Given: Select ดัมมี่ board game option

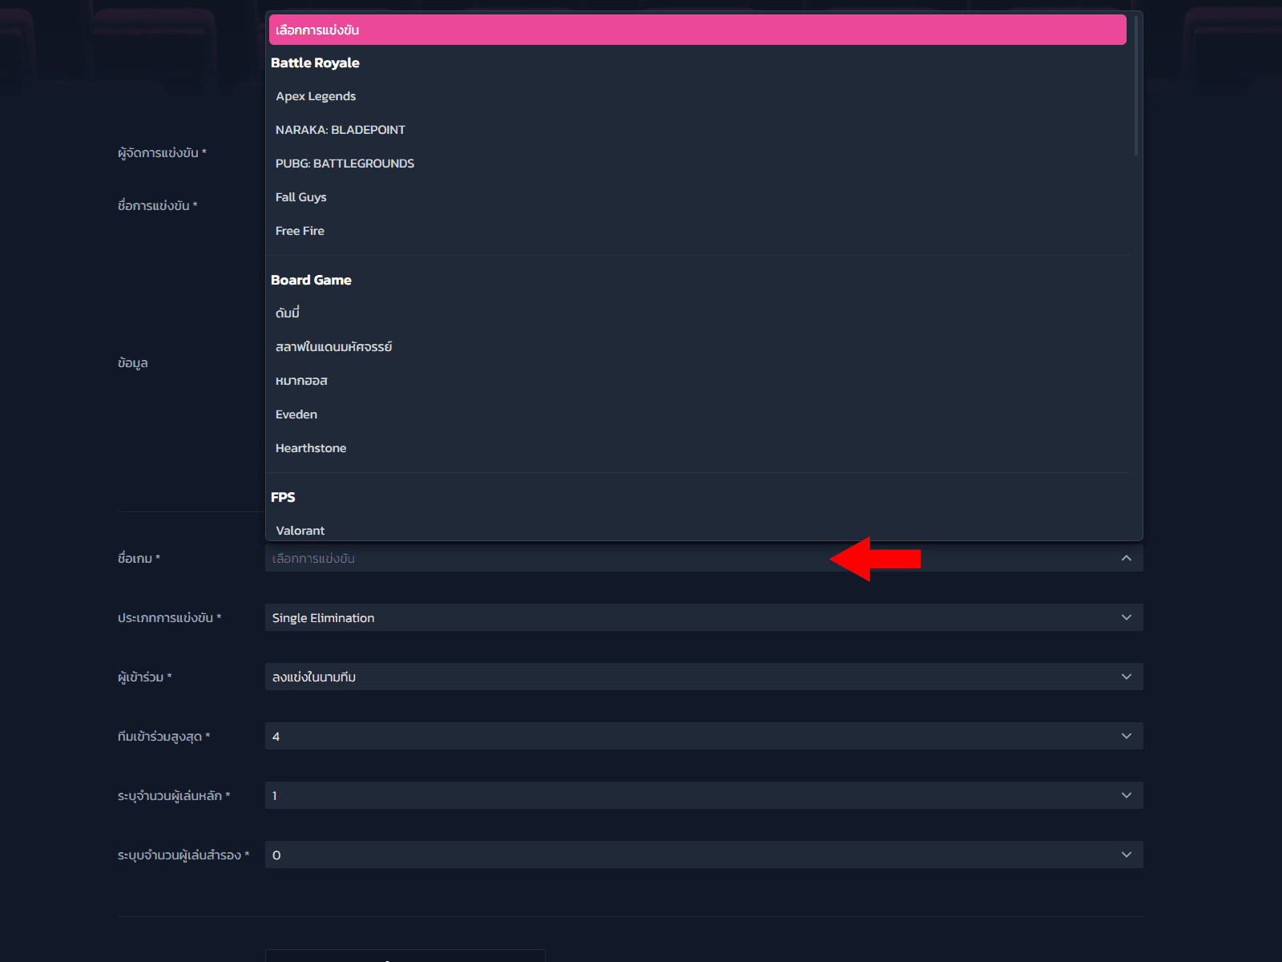Looking at the screenshot, I should (697, 313).
